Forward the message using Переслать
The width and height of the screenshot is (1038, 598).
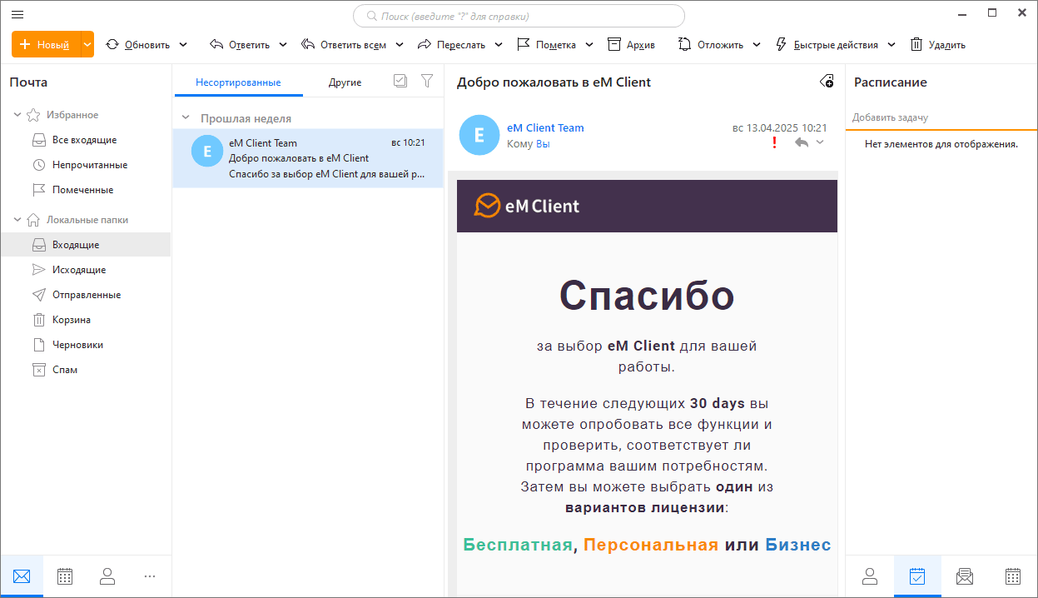pos(450,45)
